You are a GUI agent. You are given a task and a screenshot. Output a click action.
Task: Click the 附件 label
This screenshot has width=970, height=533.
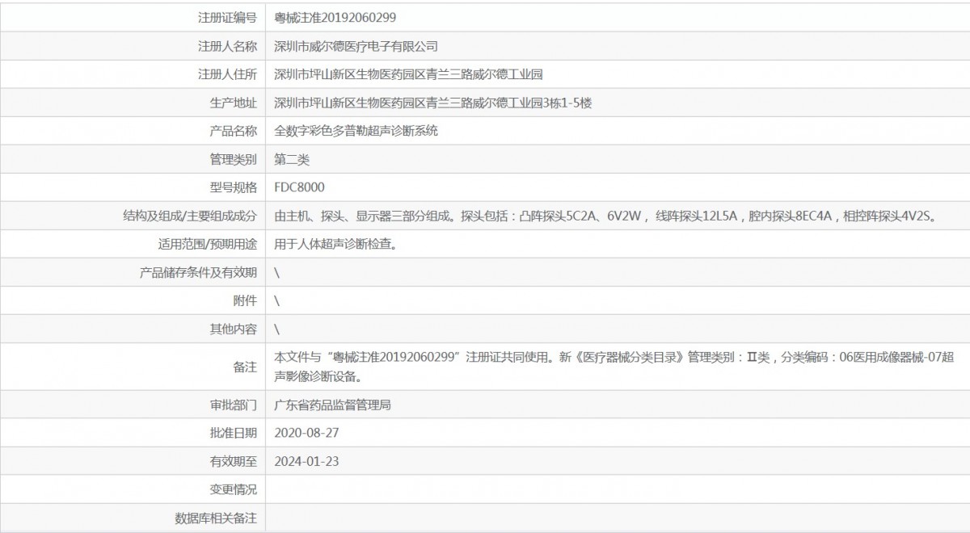click(245, 300)
